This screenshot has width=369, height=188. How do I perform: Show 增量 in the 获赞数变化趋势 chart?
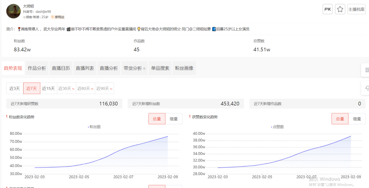click(x=357, y=118)
